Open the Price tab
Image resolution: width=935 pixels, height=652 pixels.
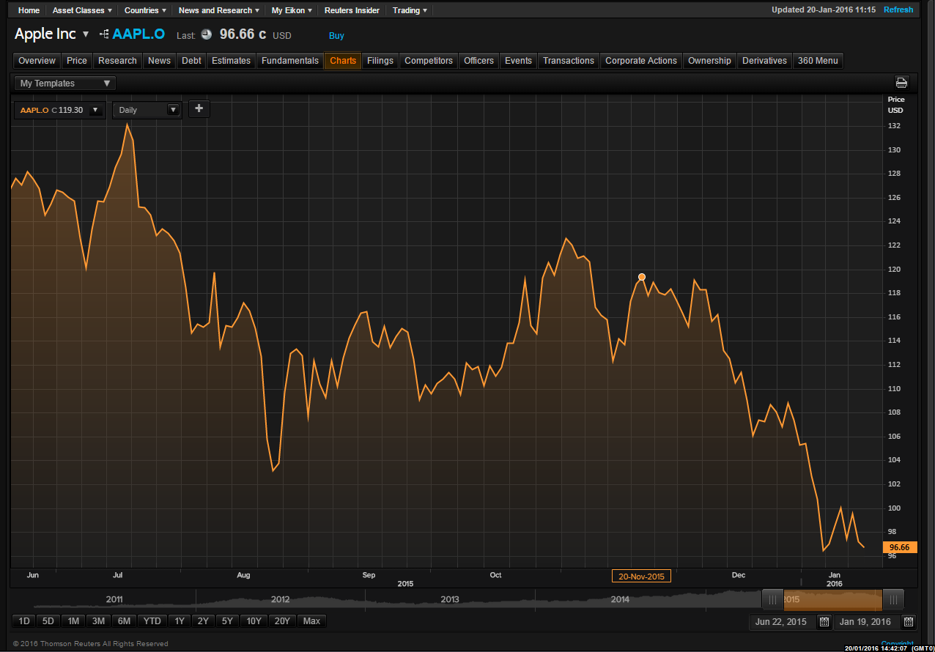77,61
